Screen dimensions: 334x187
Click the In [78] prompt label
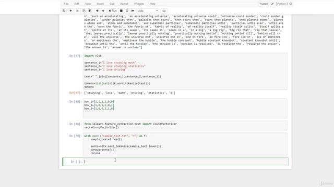click(x=75, y=124)
